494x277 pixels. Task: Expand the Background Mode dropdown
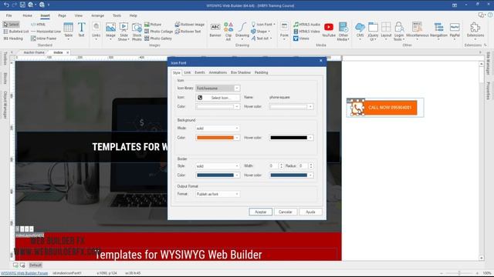point(237,128)
